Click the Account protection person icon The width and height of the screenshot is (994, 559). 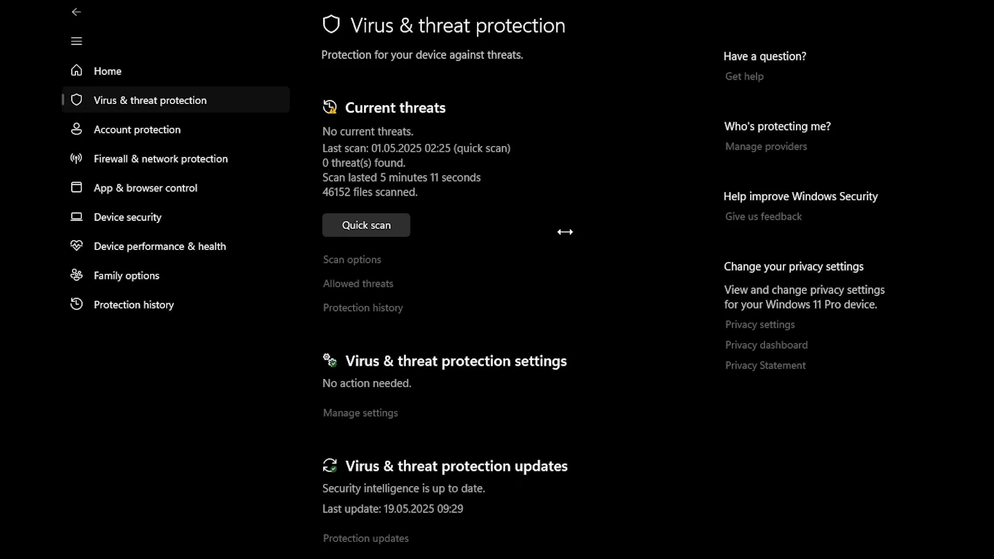click(76, 129)
